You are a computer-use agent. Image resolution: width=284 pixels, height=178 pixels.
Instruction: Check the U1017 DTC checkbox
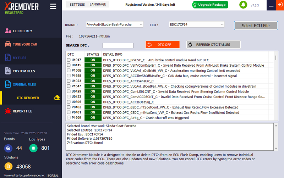(x=69, y=60)
